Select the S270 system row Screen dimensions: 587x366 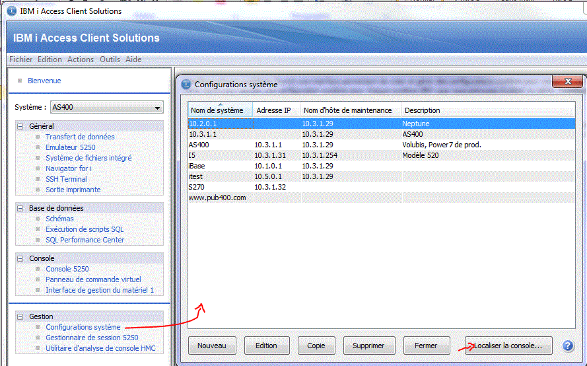click(x=382, y=187)
